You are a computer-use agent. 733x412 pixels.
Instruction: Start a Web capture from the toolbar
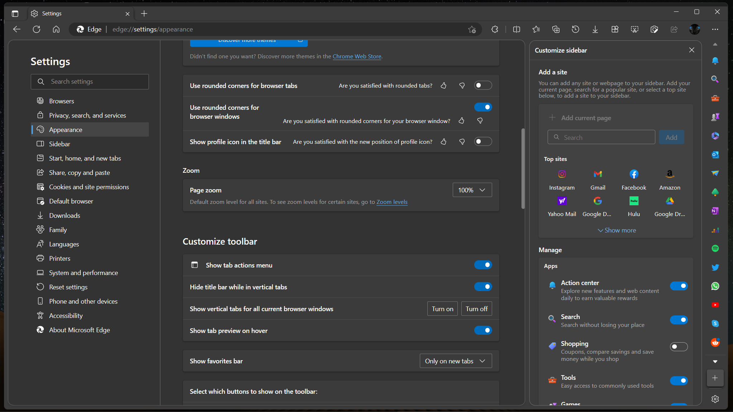pos(635,29)
